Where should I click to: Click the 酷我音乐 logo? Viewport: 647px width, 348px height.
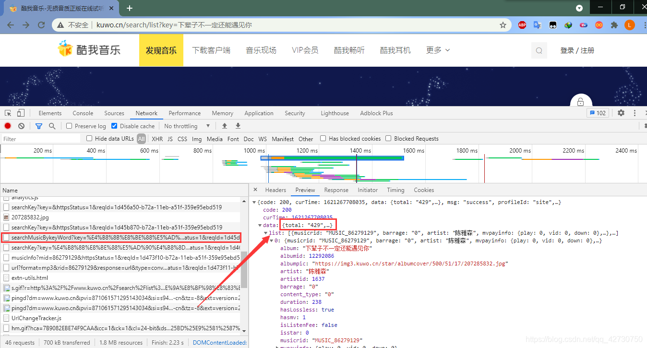pos(89,49)
